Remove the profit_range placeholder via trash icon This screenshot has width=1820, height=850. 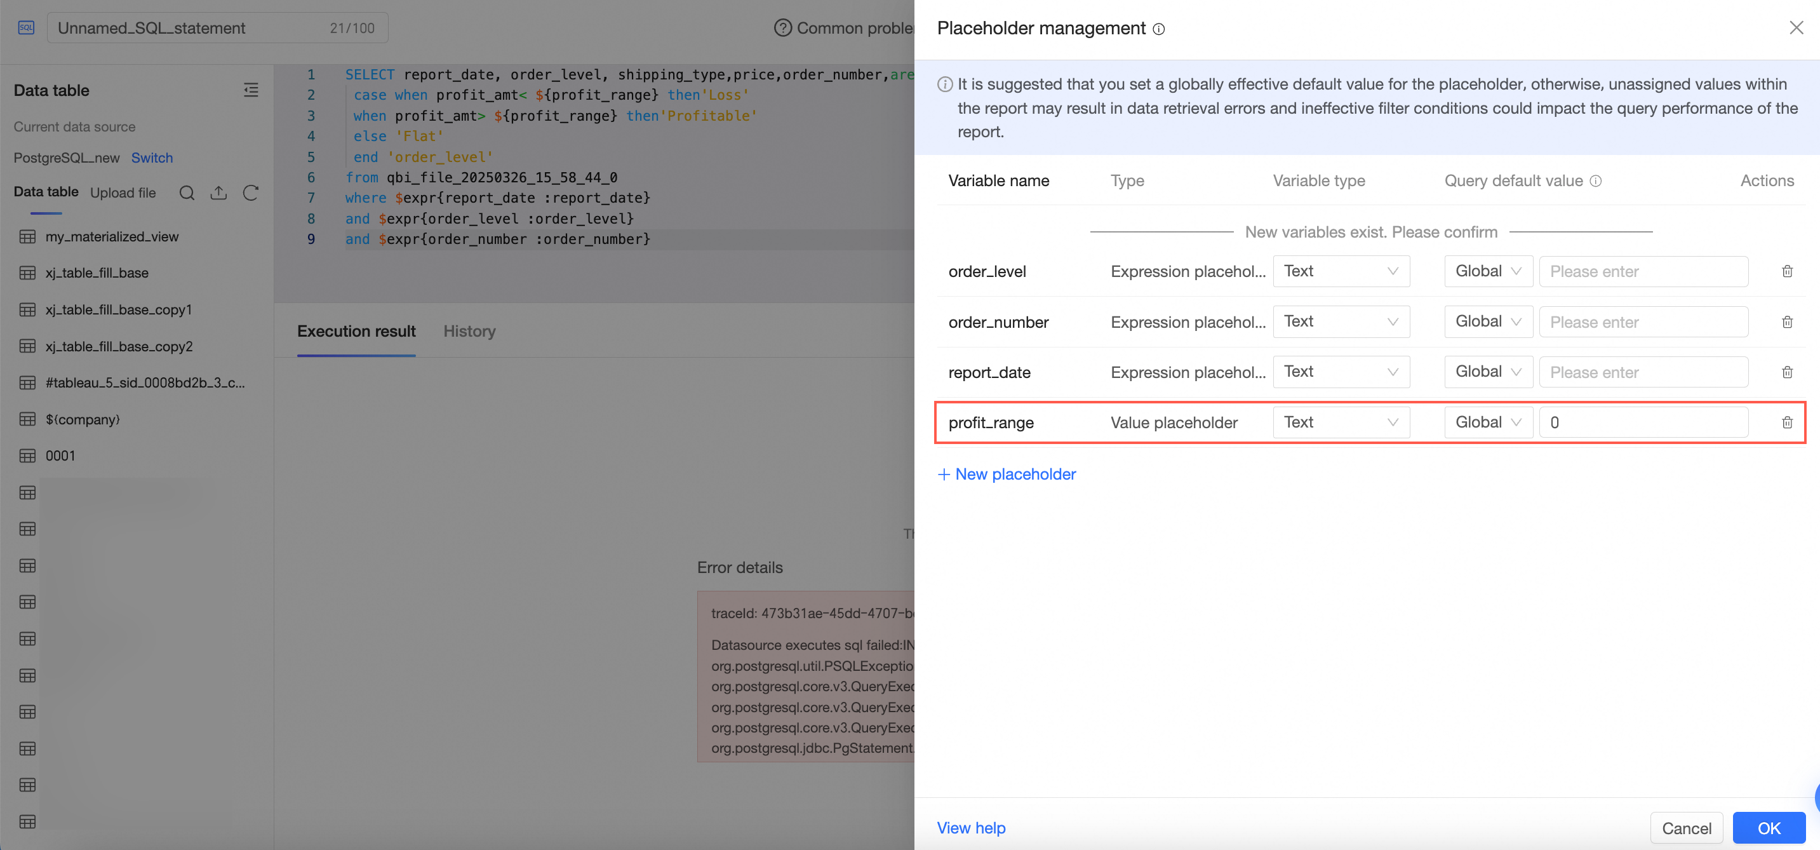1787,422
